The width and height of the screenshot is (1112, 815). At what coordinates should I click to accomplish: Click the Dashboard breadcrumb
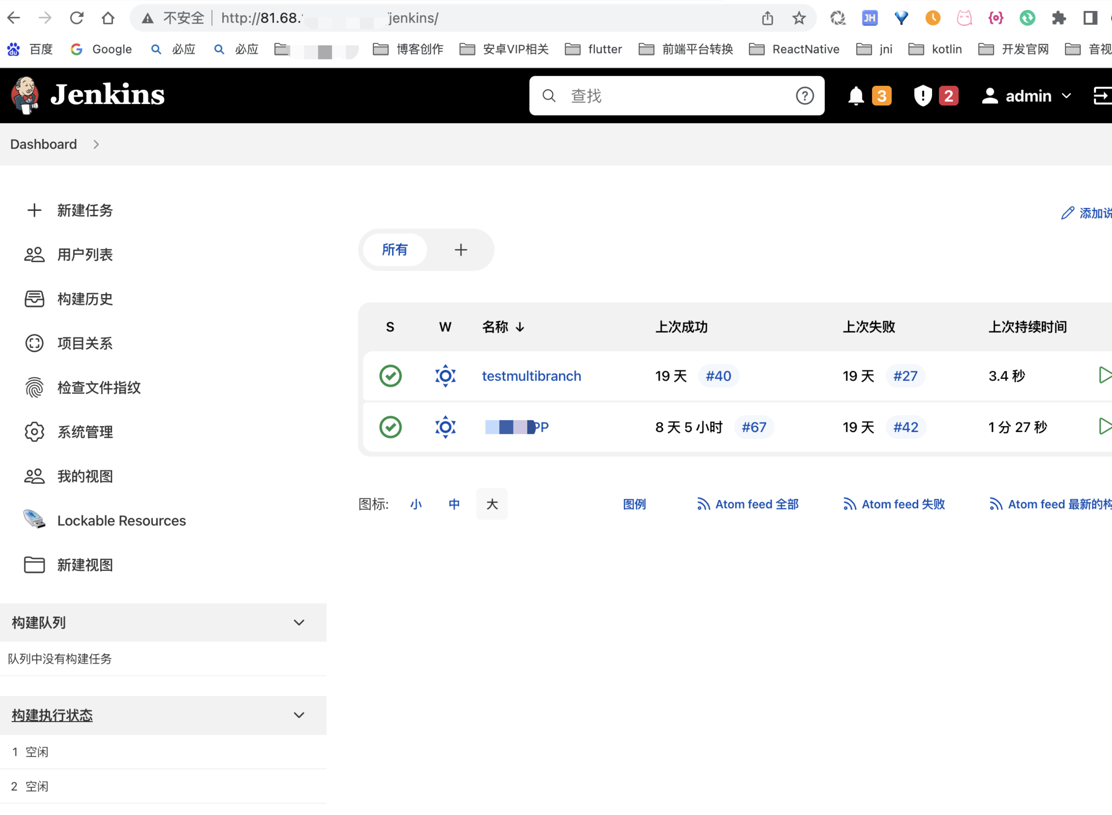(44, 144)
